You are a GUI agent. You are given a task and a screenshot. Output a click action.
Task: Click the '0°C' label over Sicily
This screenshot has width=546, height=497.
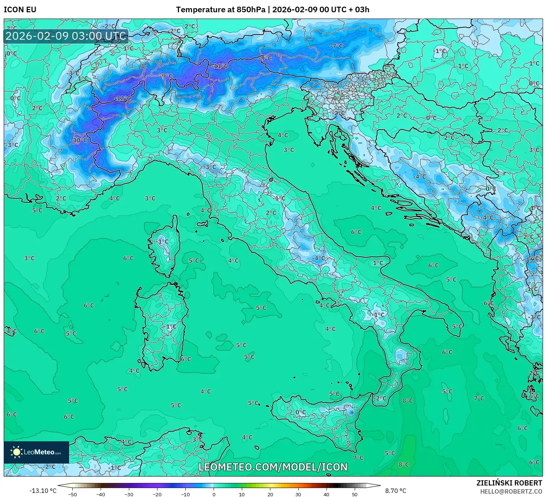pyautogui.click(x=300, y=412)
